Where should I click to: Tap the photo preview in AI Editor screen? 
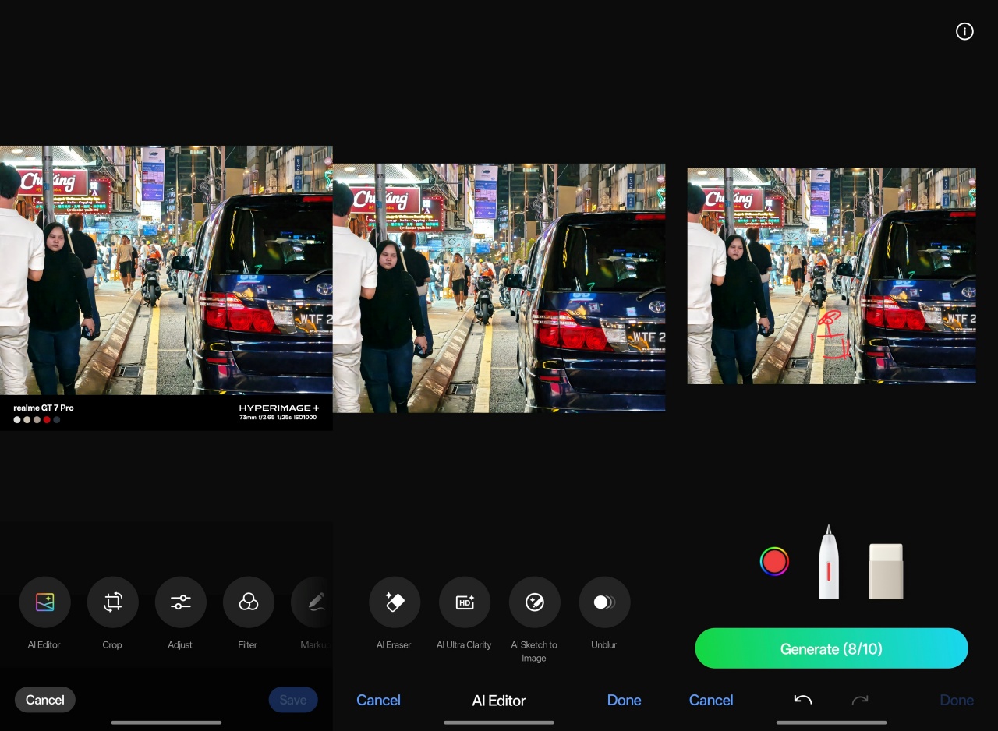point(499,288)
